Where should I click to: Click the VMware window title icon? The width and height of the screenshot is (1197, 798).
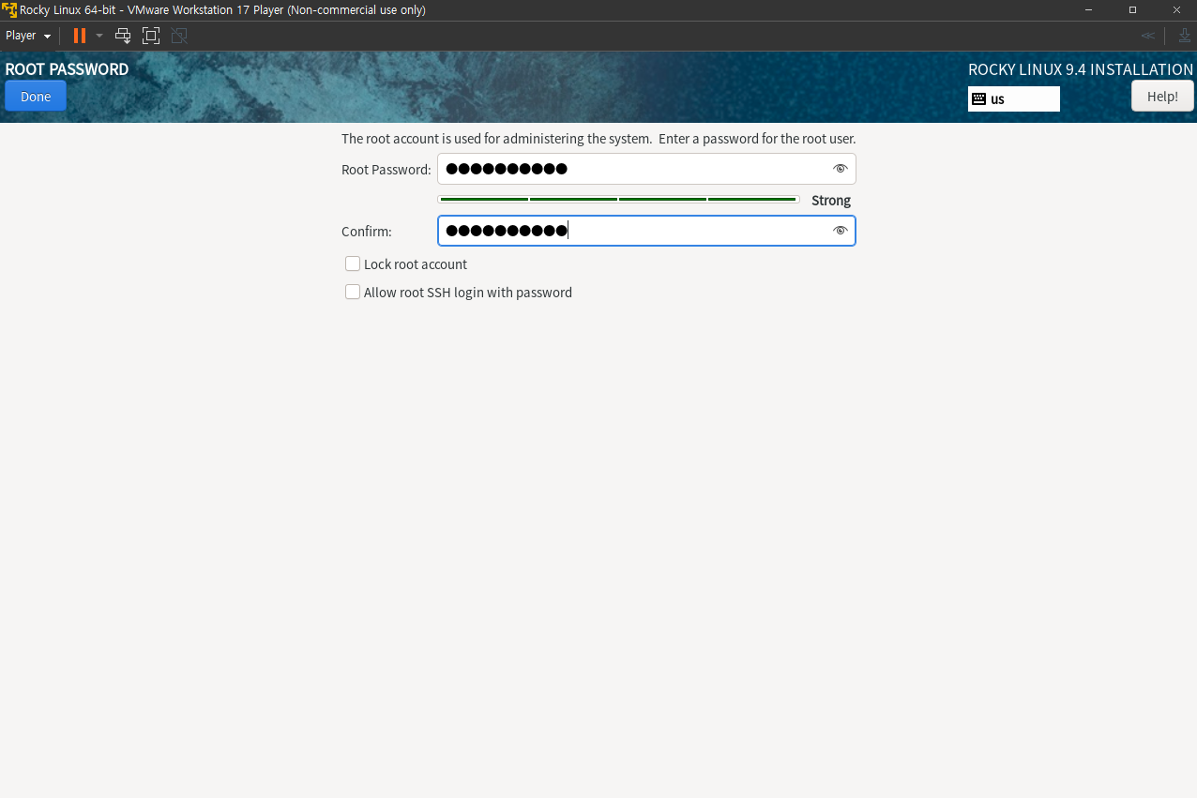tap(9, 9)
